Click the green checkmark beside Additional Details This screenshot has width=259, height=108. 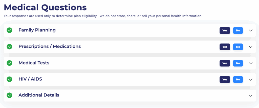pos(9,95)
